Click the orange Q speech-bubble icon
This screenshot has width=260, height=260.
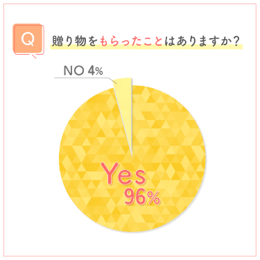[28, 40]
